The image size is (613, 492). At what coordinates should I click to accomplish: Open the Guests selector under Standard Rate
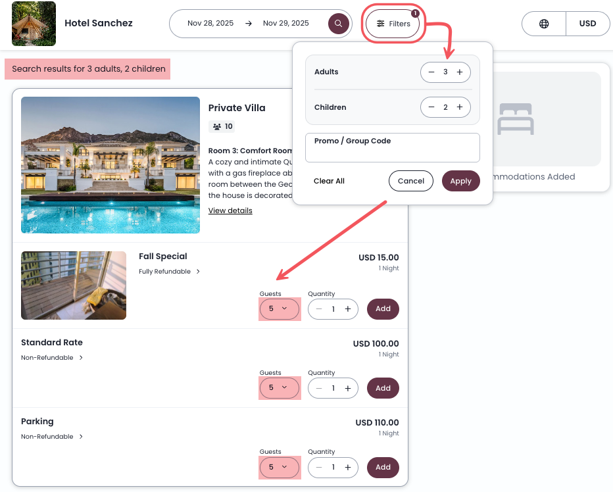click(280, 387)
